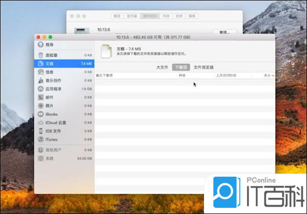
Task: Zoom storage window with green button
Action: point(50,37)
